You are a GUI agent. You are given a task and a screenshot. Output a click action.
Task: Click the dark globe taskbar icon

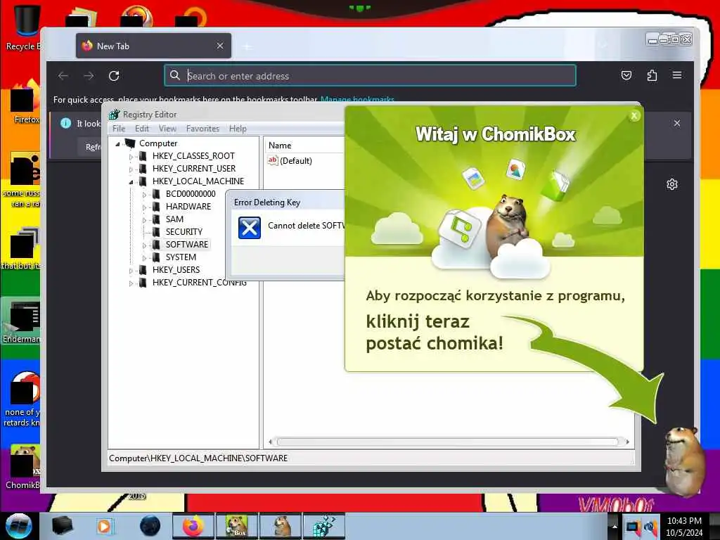[150, 526]
